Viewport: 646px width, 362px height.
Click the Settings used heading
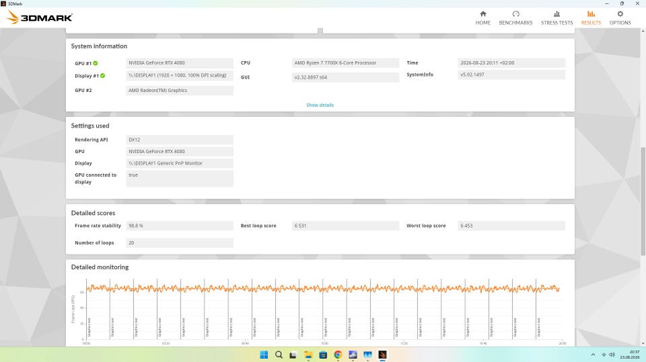(89, 126)
